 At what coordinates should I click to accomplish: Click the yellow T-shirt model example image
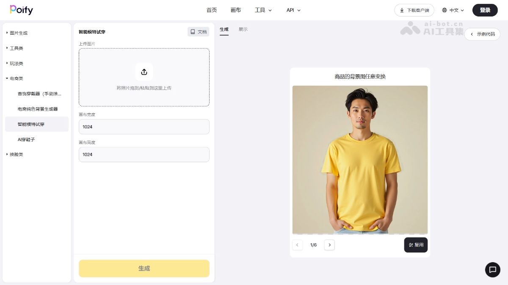coord(360,160)
